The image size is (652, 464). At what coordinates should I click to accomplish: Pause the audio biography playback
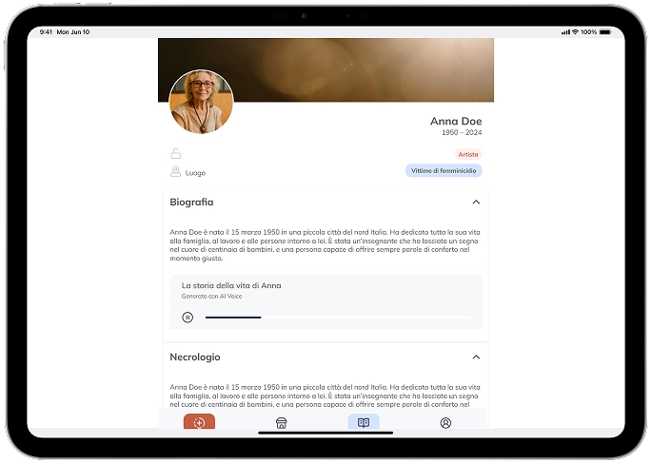click(x=188, y=318)
